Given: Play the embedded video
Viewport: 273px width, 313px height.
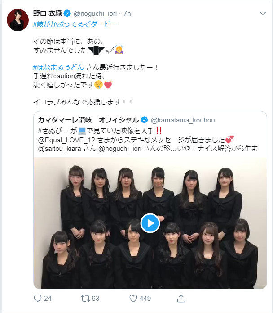Looking at the screenshot, I should pos(150,223).
